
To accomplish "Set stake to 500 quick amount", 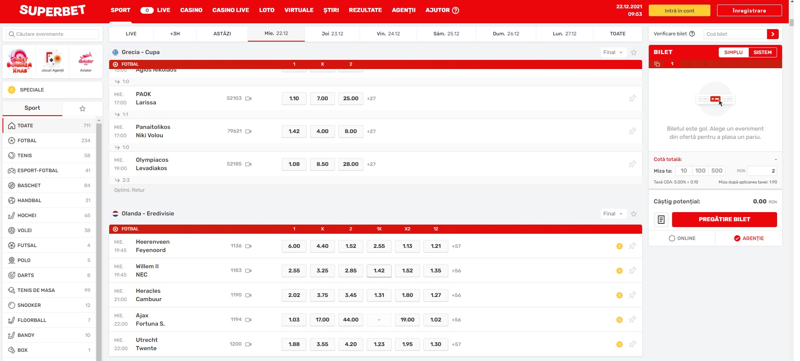I will pyautogui.click(x=717, y=171).
